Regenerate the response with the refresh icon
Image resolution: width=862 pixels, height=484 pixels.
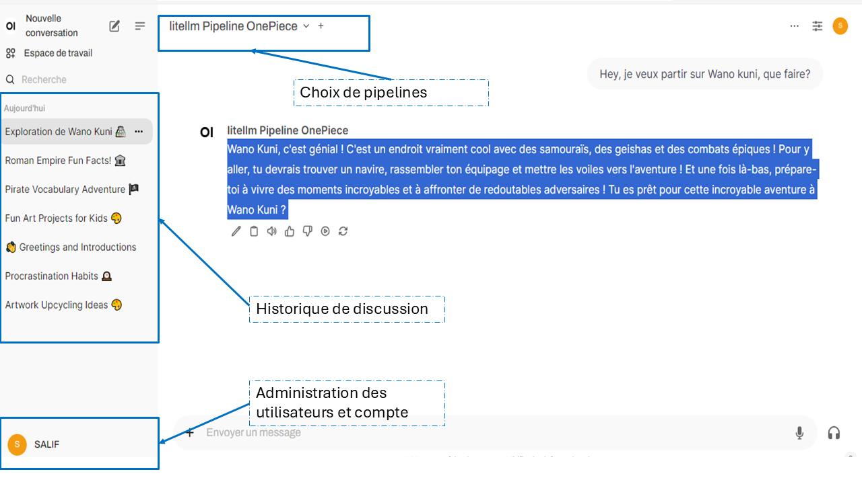343,231
